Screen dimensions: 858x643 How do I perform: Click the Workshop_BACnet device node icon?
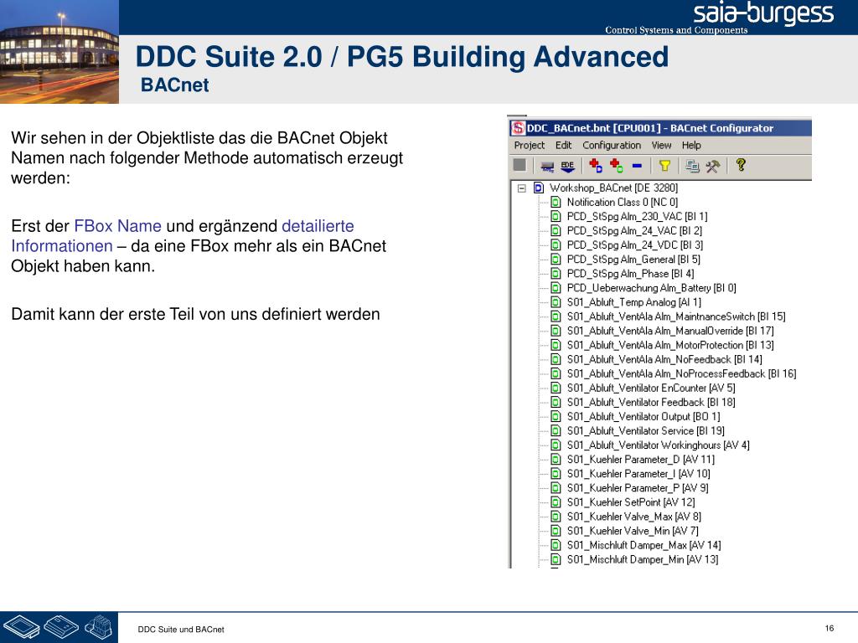(x=539, y=188)
